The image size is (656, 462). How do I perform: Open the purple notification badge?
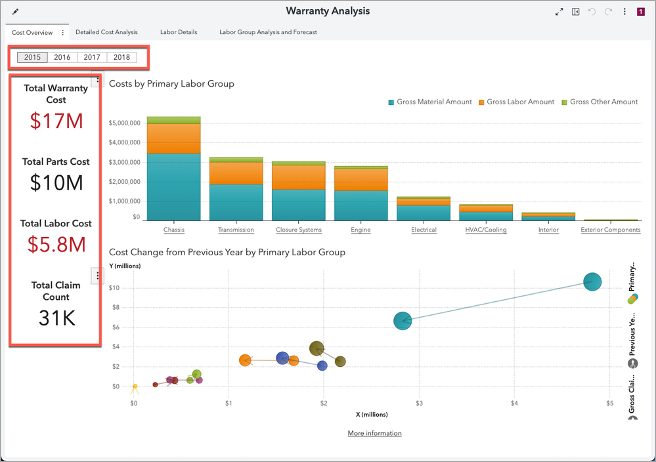click(x=640, y=12)
